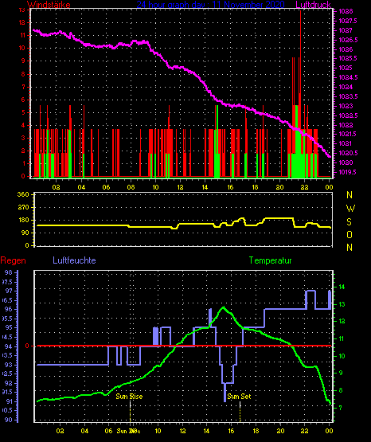Click the S compass direction label
Screen dimensions: 371x442
(349, 222)
